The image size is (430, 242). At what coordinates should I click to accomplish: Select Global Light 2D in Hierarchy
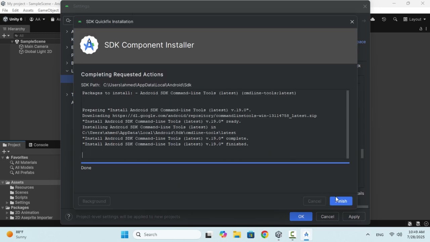coord(38,51)
